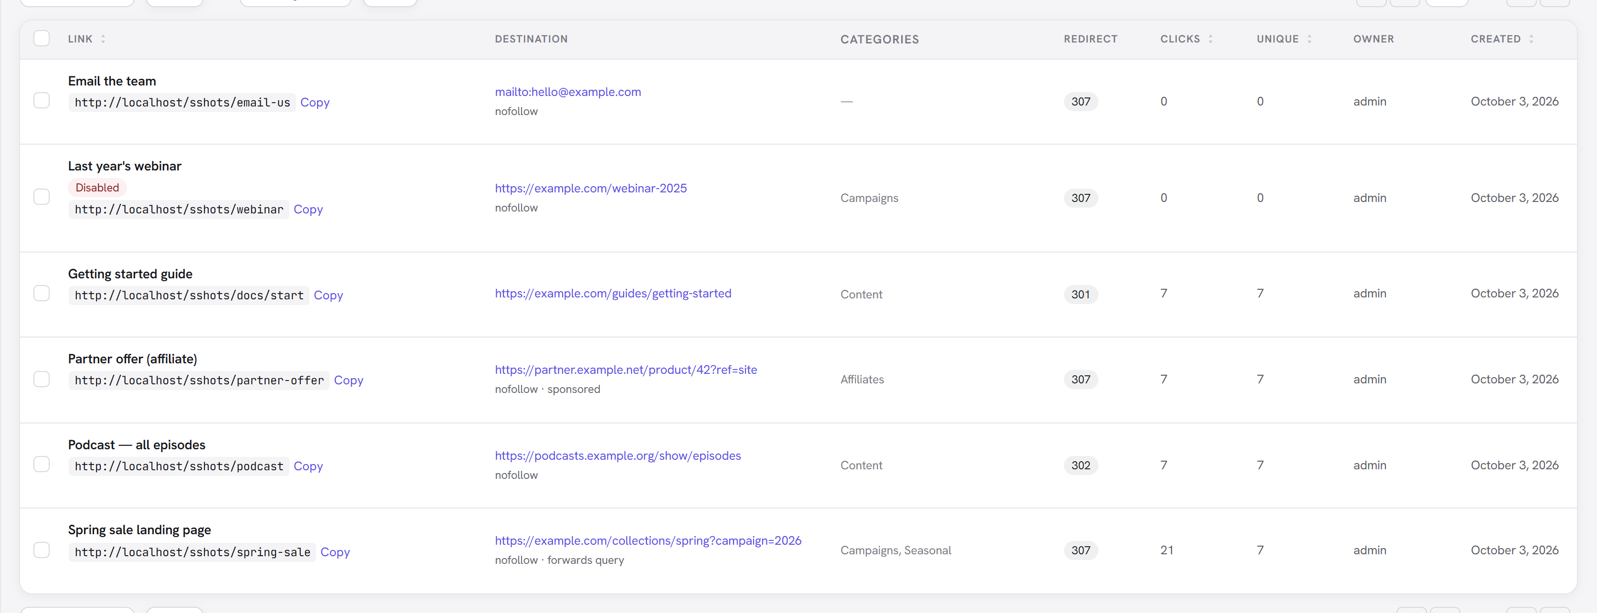This screenshot has width=1597, height=613.
Task: Open the guides/getting-started destination link
Action: [x=613, y=293]
